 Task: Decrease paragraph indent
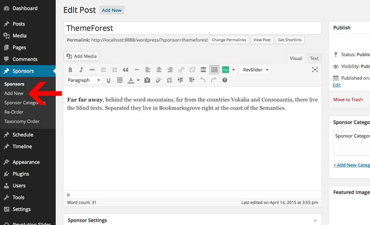click(x=180, y=80)
